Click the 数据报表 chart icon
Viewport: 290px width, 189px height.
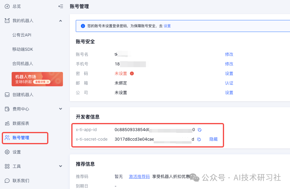point(7,123)
